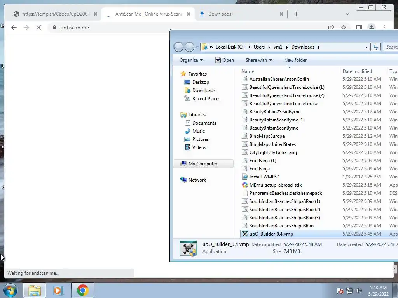Click upO_Builder_0.4.vmp skull icon in list
Viewport: 398px width, 298px height.
click(245, 234)
